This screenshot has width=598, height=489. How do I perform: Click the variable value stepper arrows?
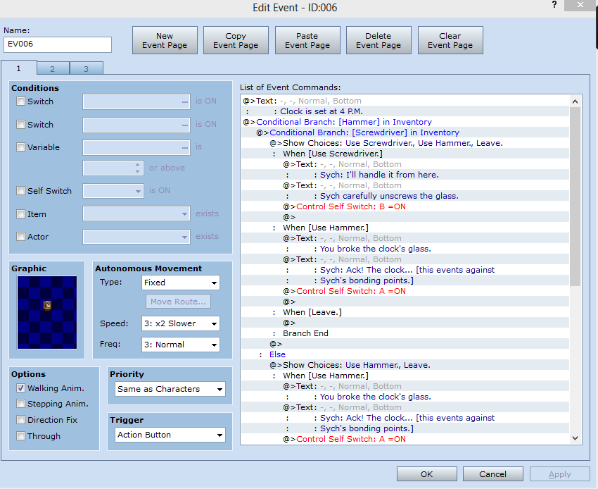137,168
